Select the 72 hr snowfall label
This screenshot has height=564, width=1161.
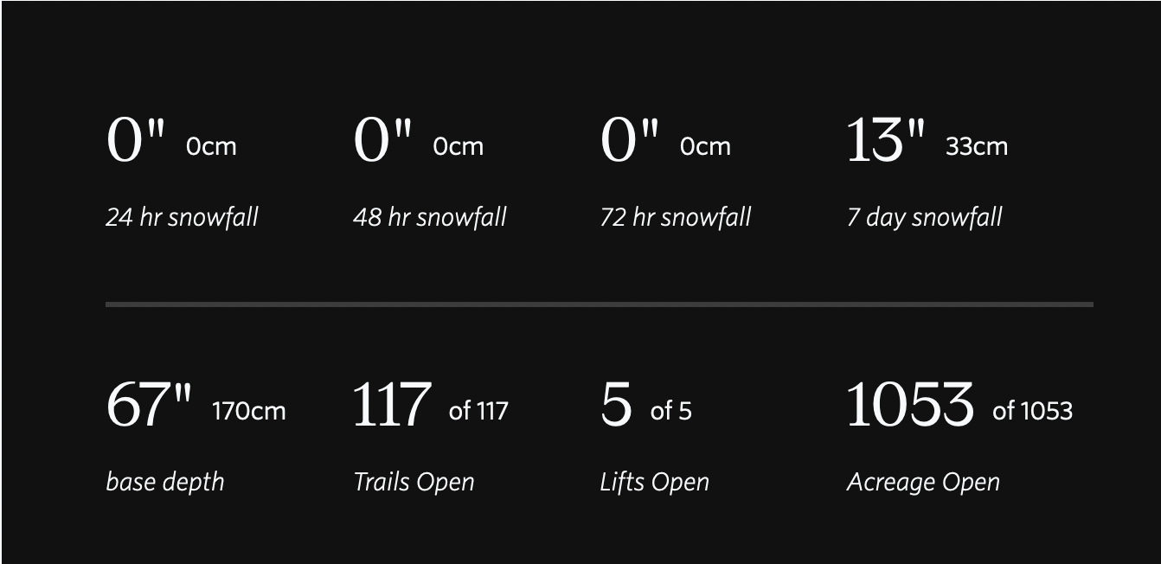(676, 216)
